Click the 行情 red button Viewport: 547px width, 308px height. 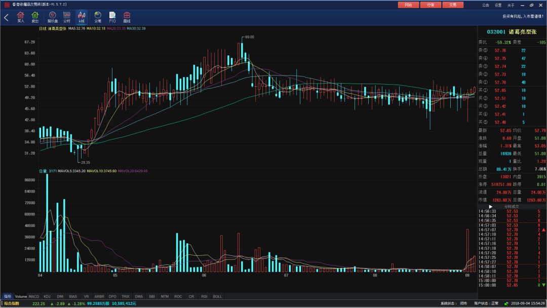coord(431,5)
